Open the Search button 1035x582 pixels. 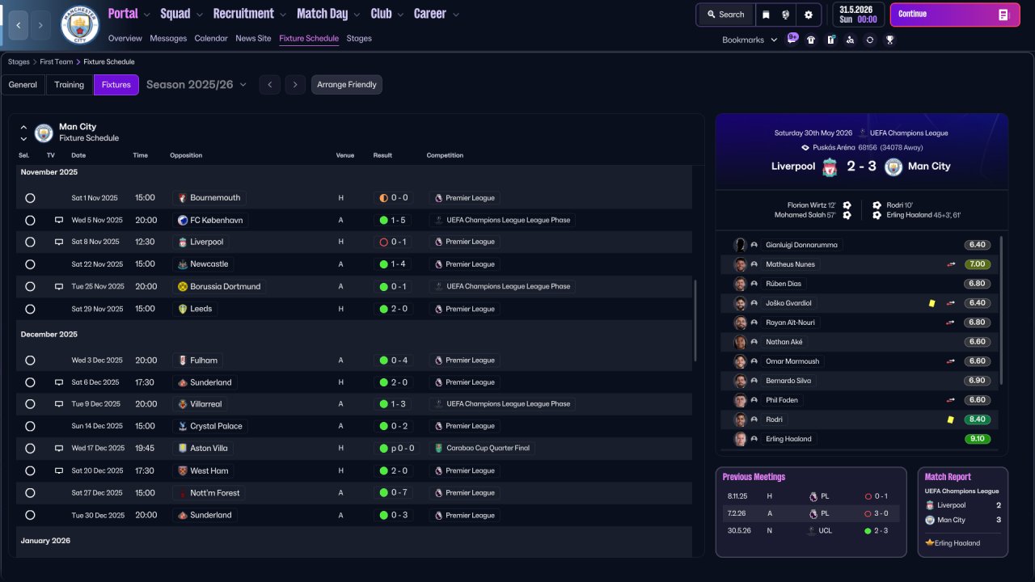(x=725, y=15)
